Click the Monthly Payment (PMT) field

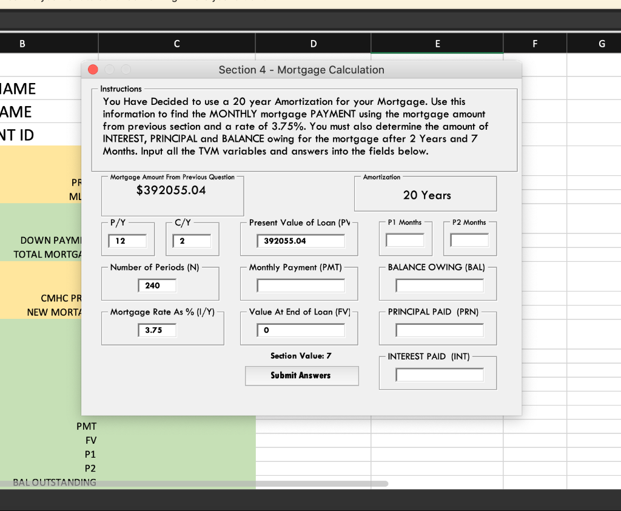(x=301, y=286)
